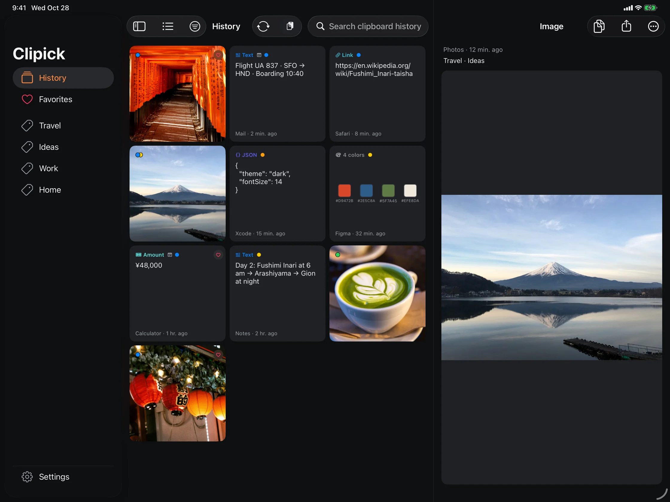
Task: Toggle favorite heart on lanterns image
Action: pyautogui.click(x=218, y=355)
